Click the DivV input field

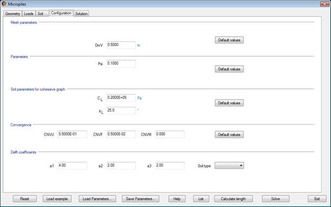[x=121, y=45]
